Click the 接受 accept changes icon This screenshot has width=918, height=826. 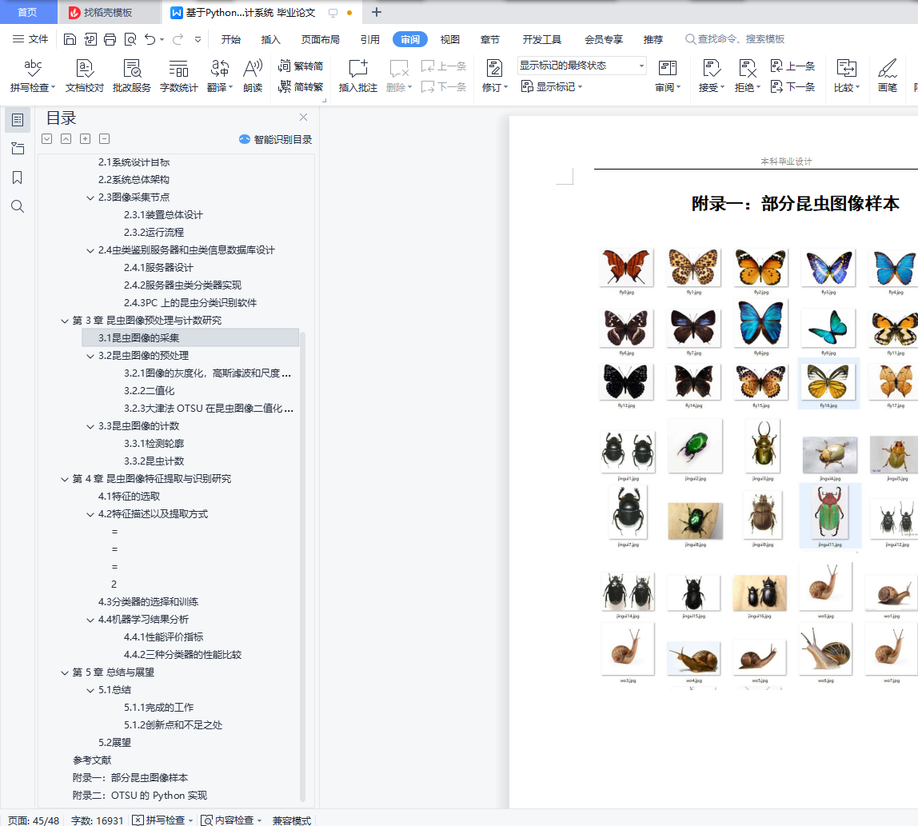(x=712, y=68)
